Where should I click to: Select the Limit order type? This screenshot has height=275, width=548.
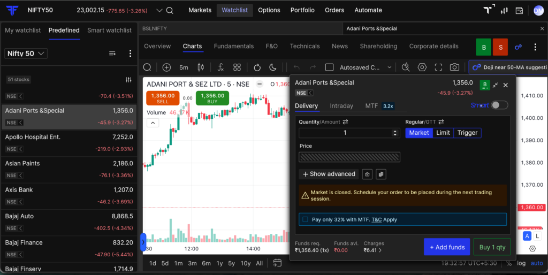[443, 133]
